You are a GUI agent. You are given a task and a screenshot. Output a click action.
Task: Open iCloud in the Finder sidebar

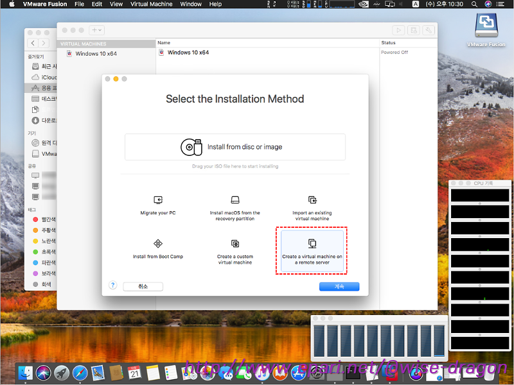click(x=44, y=77)
